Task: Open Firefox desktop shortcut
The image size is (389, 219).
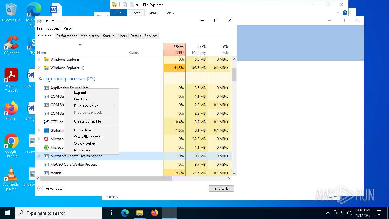Action: 11,111
